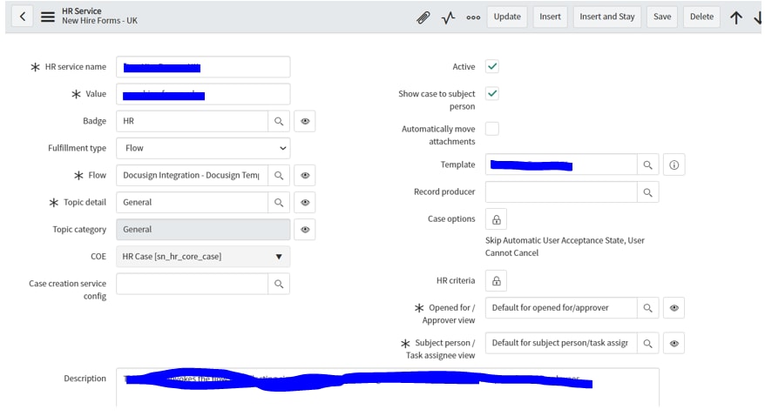Look up Topic detail with magnifier
765x416 pixels.
279,203
